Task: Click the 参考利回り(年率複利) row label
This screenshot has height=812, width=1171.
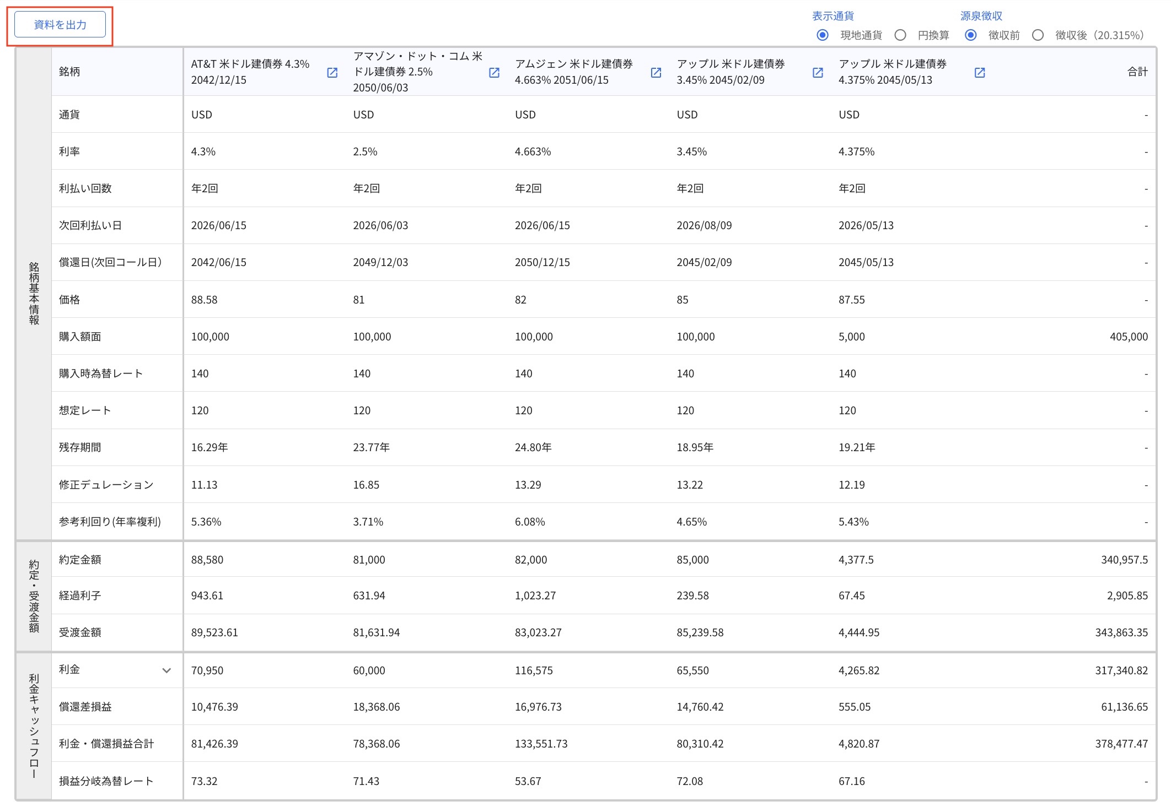Action: (x=110, y=522)
